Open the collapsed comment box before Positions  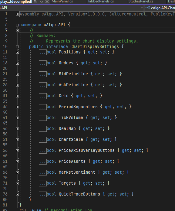(x=43, y=52)
